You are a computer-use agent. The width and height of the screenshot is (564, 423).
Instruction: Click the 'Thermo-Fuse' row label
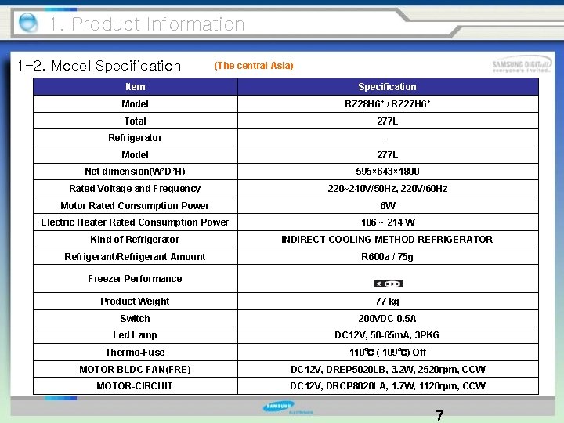pos(135,352)
